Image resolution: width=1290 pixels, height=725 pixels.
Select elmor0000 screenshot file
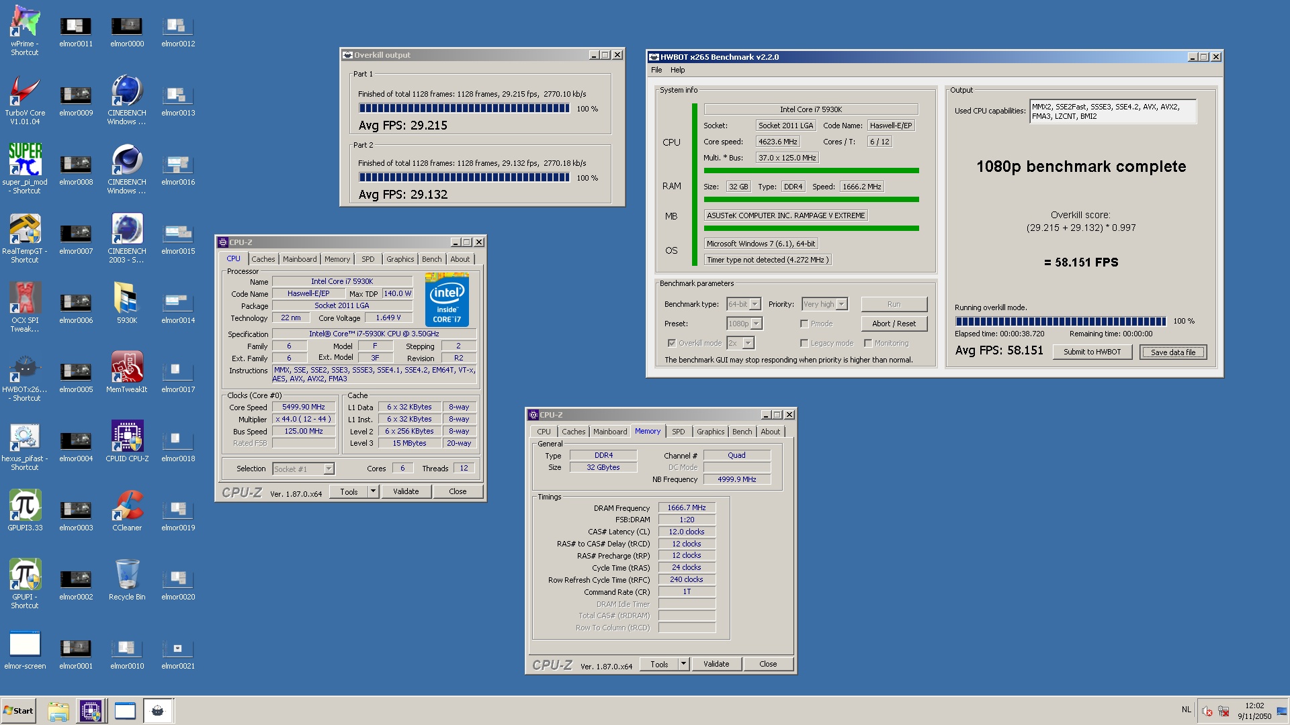click(127, 30)
